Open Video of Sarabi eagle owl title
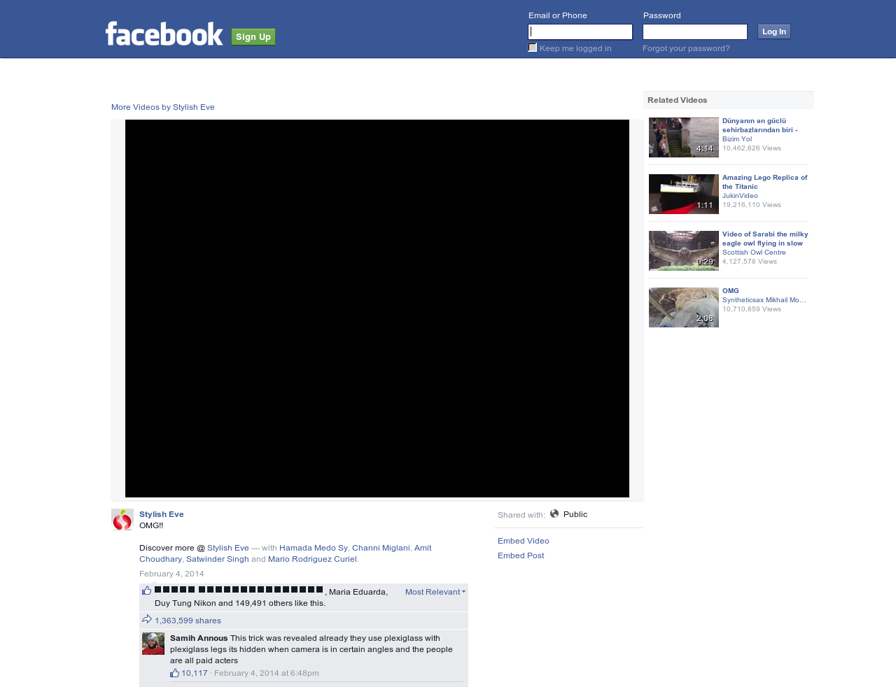Viewport: 896px width, 687px height. [x=765, y=239]
